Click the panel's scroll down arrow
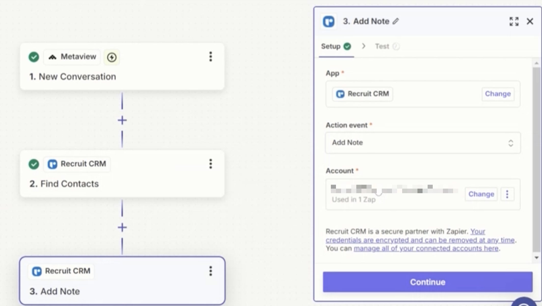 tap(536, 258)
